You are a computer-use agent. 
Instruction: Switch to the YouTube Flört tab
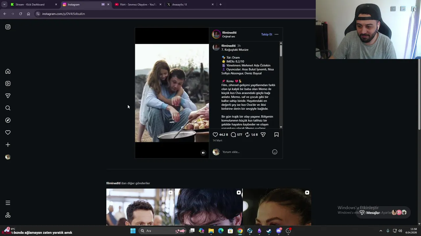[x=138, y=5]
